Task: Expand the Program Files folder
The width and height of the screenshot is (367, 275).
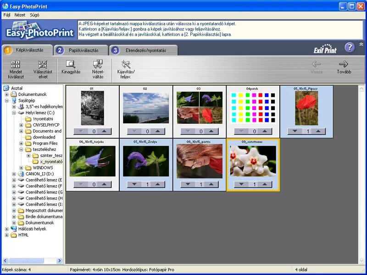Action: tap(21, 143)
